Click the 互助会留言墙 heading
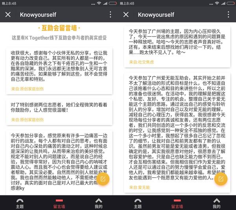The image size is (236, 210). click(59, 28)
